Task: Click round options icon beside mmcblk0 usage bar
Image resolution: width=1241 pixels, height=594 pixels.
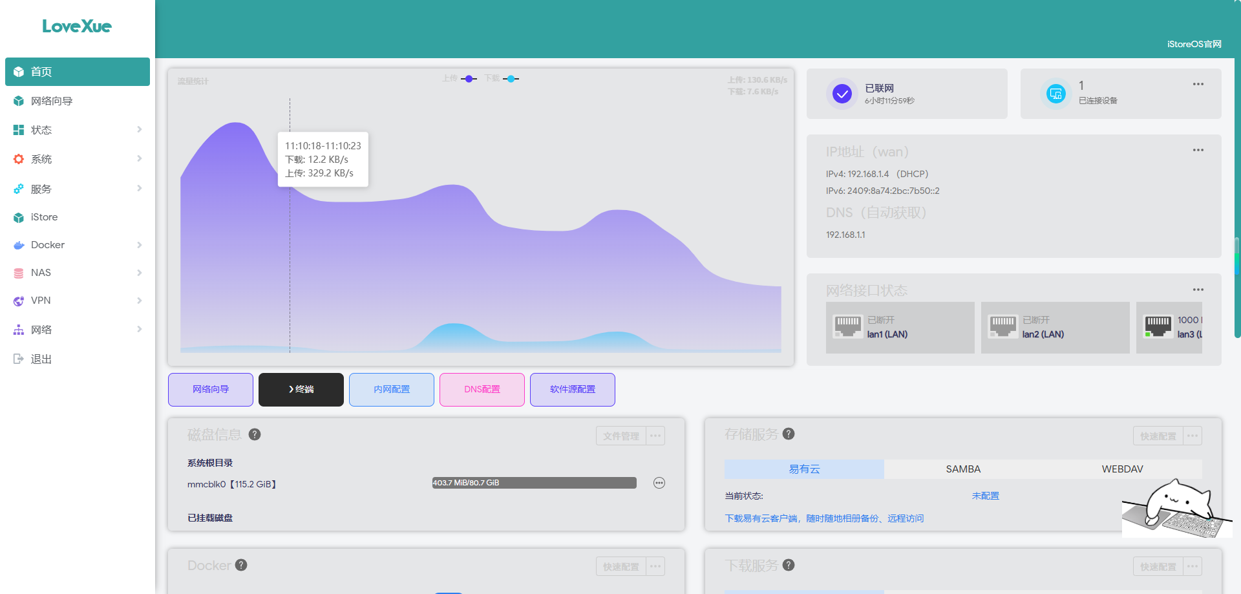Action: (659, 483)
